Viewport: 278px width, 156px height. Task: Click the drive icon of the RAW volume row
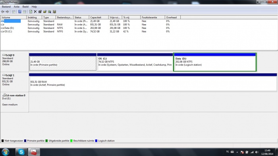(2, 25)
